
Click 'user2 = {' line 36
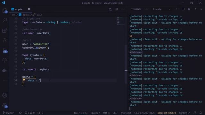tap(29, 77)
